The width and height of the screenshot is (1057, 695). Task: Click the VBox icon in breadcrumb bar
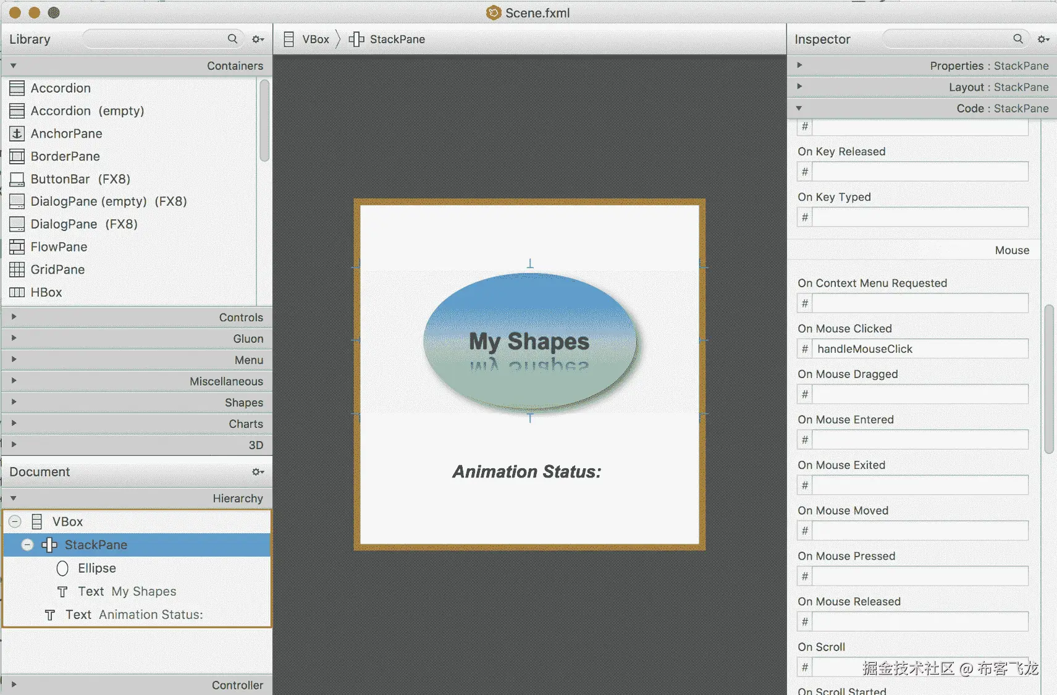pyautogui.click(x=288, y=40)
